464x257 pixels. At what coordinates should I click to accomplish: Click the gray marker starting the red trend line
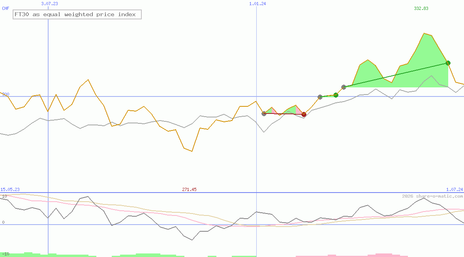point(264,113)
